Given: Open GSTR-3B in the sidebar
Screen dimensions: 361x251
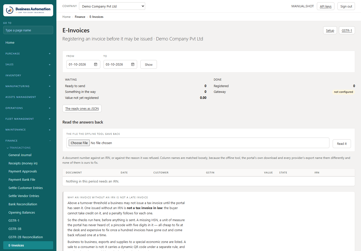Looking at the screenshot, I should (28, 229).
